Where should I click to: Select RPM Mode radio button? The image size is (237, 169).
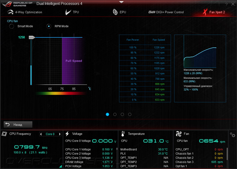pyautogui.click(x=49, y=26)
